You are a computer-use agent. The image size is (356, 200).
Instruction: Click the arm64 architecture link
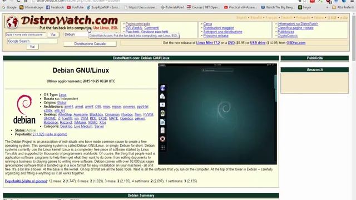(68, 107)
